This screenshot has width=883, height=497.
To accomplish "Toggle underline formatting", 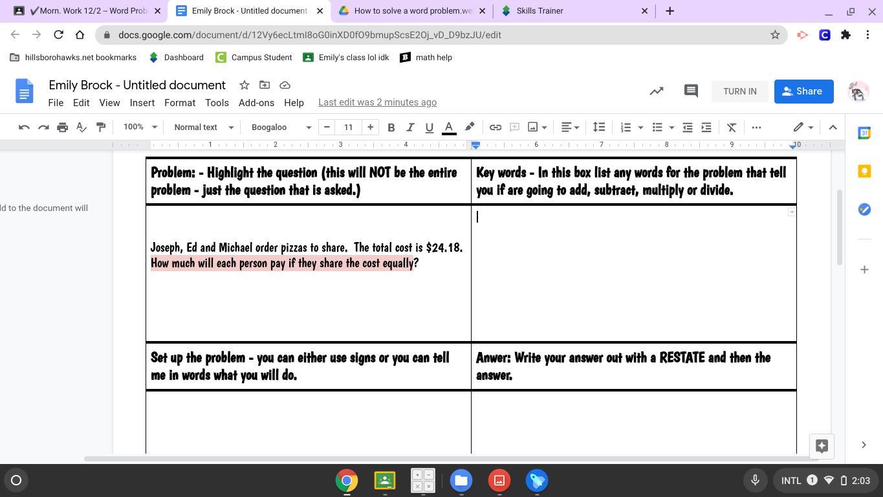I will pos(429,127).
